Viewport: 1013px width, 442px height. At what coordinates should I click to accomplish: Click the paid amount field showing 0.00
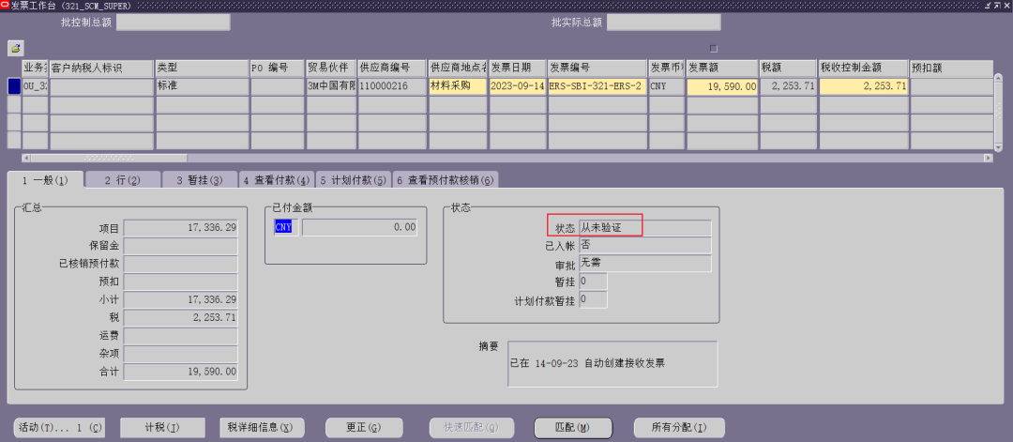(360, 227)
